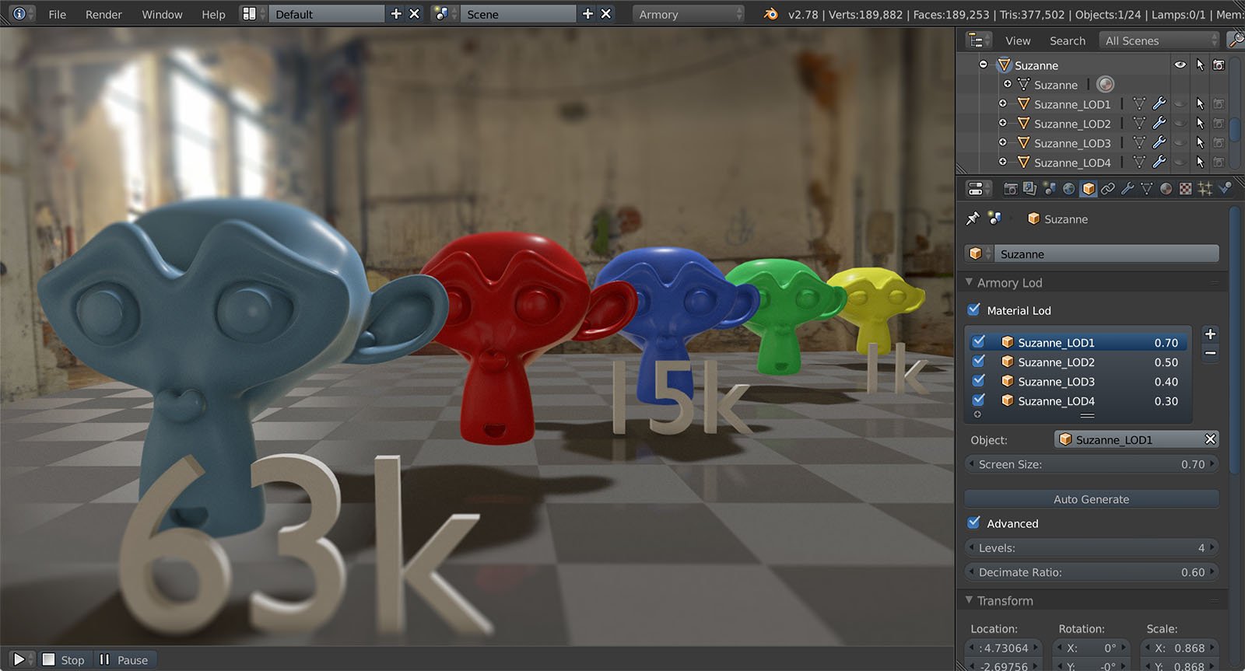Open the outliner View menu
The width and height of the screenshot is (1245, 671).
click(1018, 40)
